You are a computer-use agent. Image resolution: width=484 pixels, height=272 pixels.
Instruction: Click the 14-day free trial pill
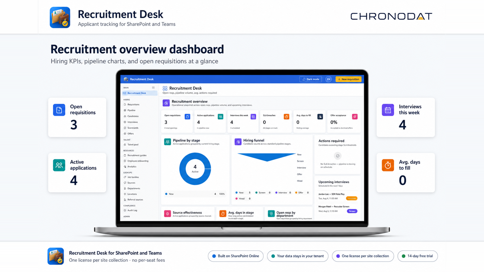[x=418, y=256]
